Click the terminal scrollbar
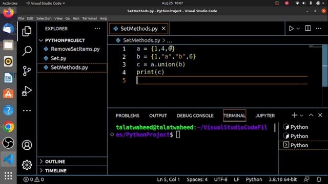 pos(275,128)
